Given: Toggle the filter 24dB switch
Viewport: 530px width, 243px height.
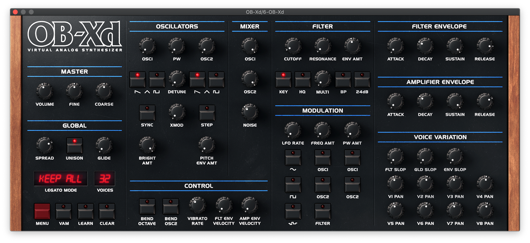Looking at the screenshot, I should 362,80.
